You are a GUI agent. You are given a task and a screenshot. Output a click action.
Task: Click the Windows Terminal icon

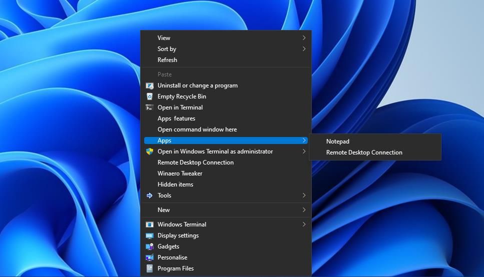pos(149,224)
